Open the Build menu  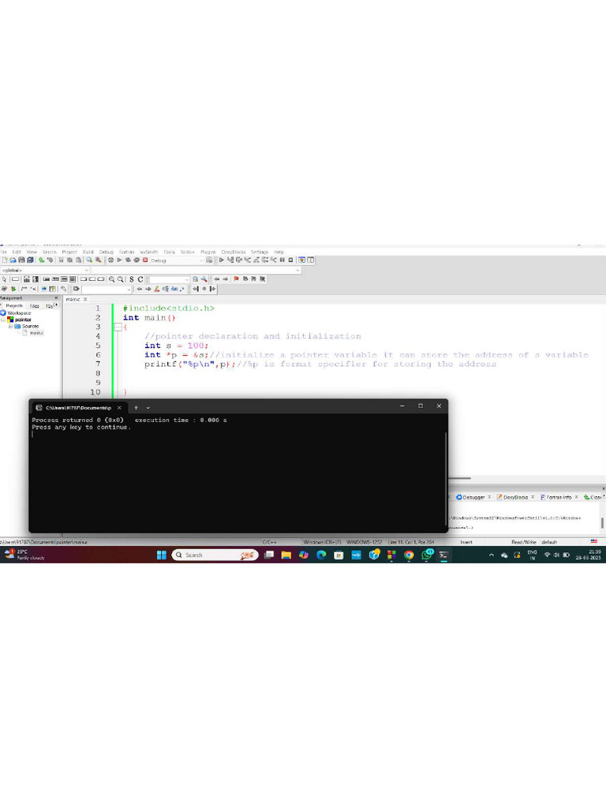pos(88,252)
